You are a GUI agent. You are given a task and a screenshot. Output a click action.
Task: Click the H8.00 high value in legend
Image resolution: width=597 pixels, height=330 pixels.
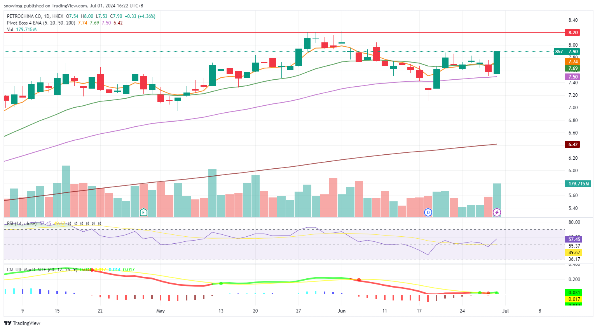click(87, 16)
